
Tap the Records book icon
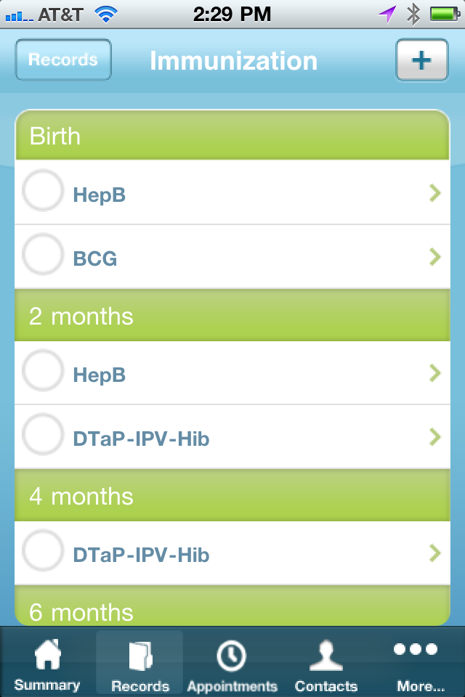[139, 656]
